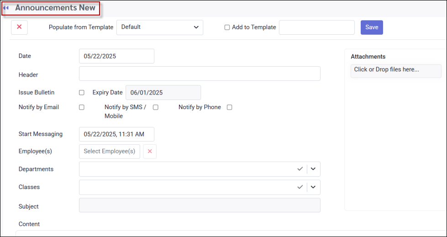
Task: Expand the Departments dropdown chevron
Action: pos(313,169)
